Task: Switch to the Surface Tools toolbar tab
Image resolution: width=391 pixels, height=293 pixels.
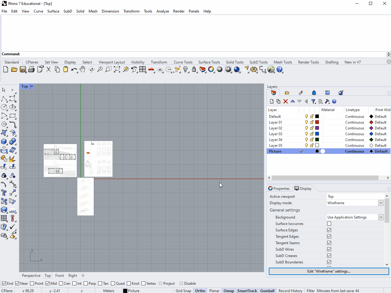Action: [209, 62]
